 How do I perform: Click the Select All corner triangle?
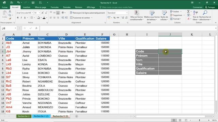(x=3, y=34)
